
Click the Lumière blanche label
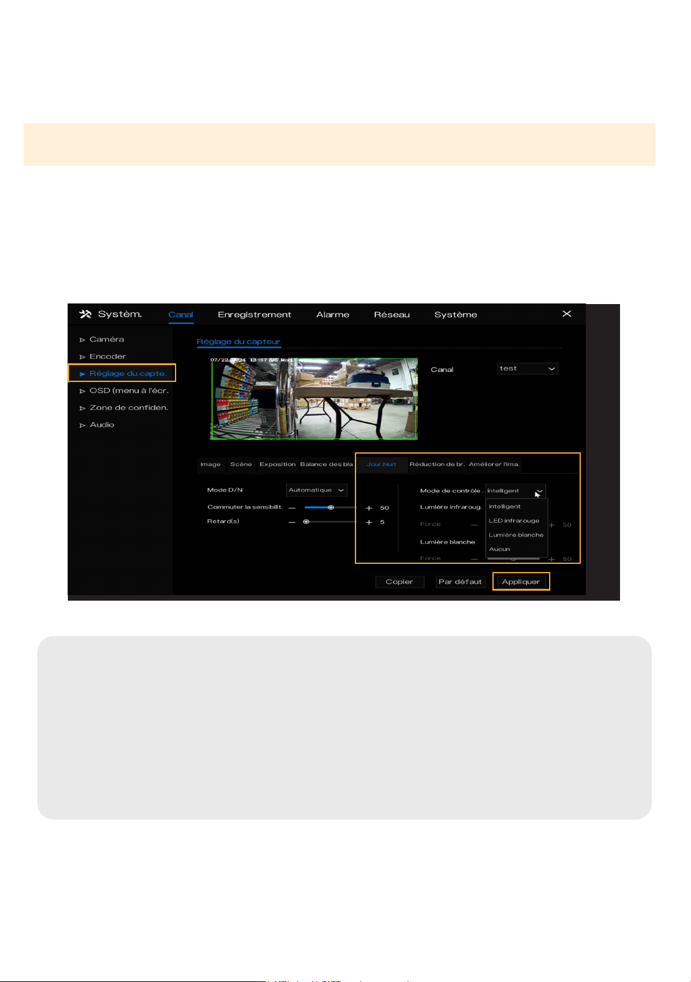[x=448, y=542]
